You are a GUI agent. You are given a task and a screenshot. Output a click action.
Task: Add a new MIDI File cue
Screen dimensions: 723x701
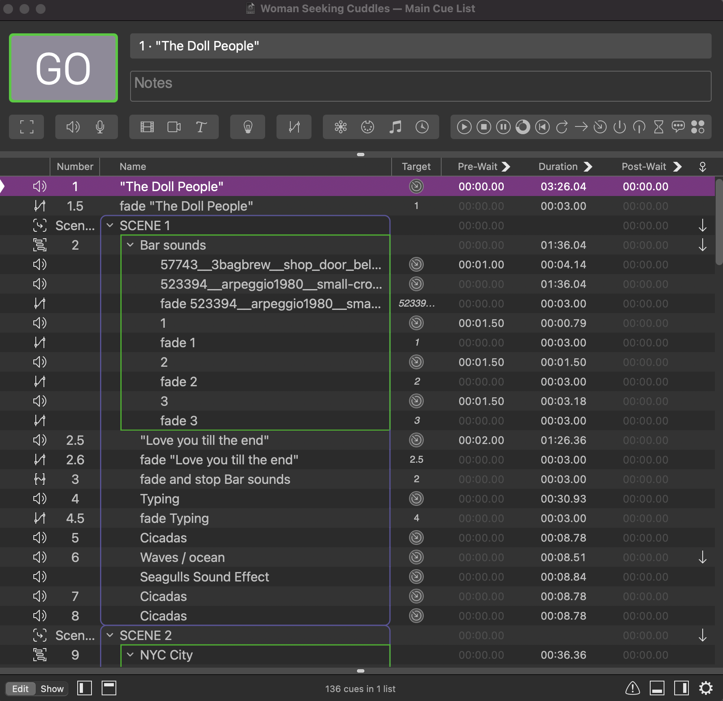tap(395, 127)
